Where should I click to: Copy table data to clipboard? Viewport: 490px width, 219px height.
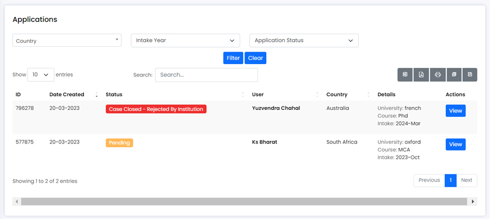[454, 75]
